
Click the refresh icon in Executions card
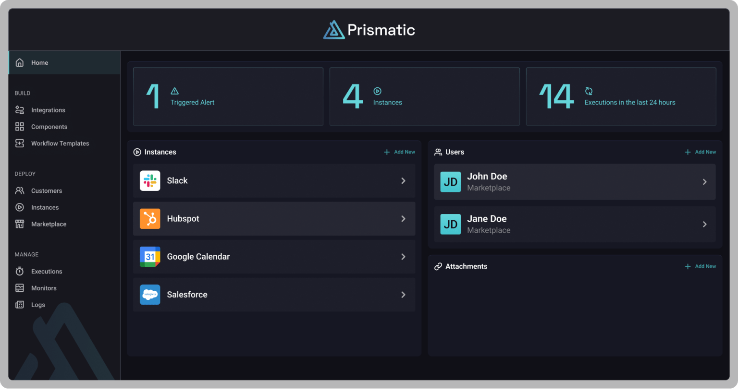589,91
